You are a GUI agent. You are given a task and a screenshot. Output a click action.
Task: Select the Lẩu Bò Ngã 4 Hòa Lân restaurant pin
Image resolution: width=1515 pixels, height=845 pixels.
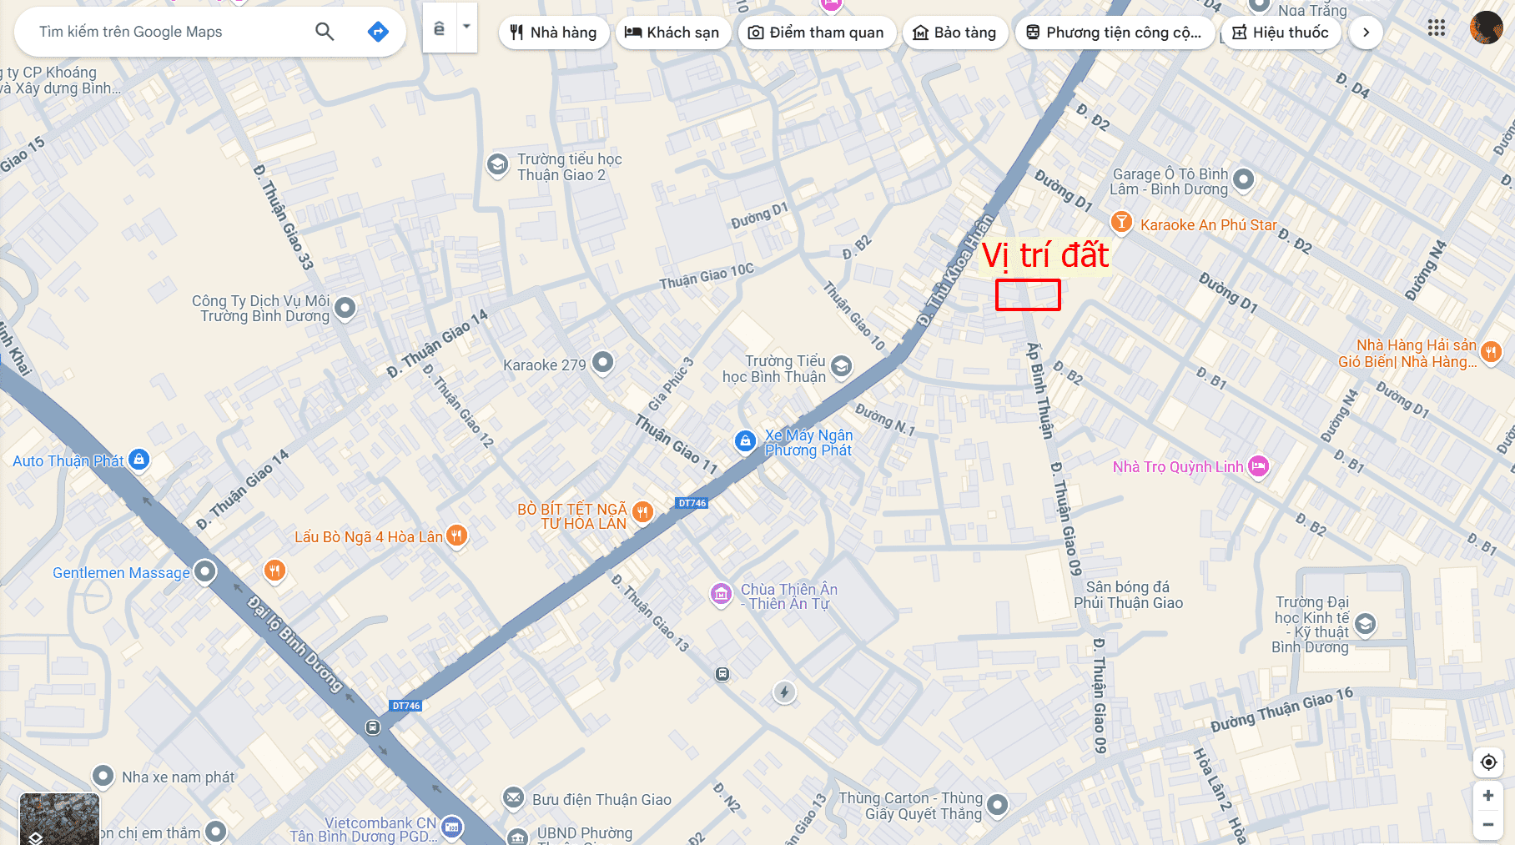tap(456, 536)
